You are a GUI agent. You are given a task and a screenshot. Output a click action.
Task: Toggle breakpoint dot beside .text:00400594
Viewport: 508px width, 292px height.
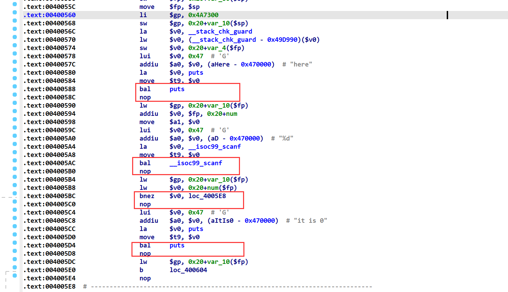(x=15, y=111)
